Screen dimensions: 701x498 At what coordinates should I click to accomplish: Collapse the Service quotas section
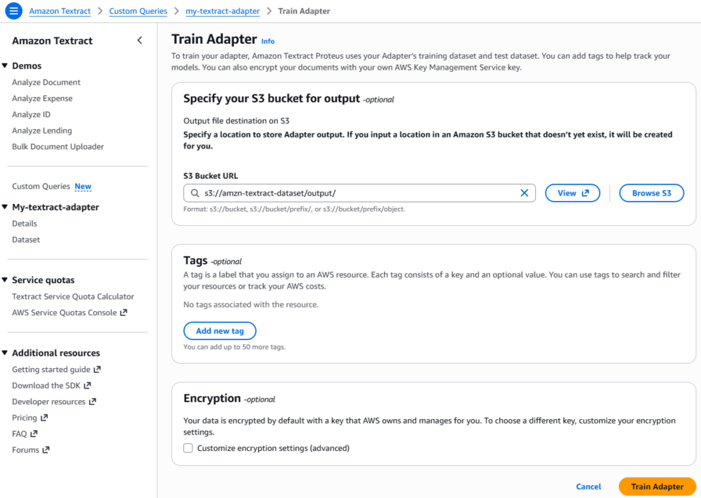tap(5, 280)
